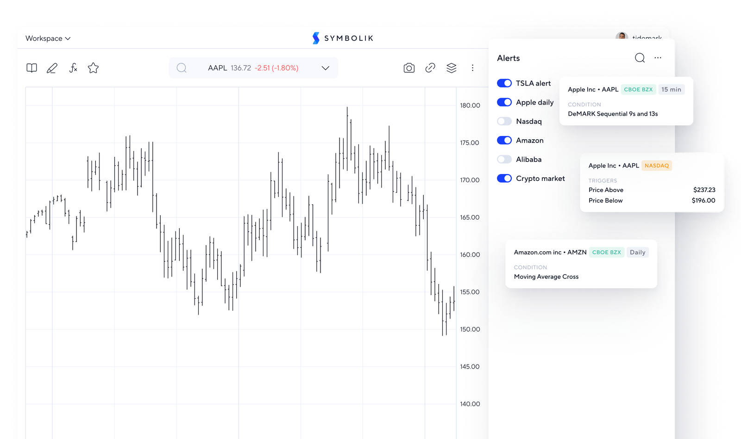Select the Moving Average Cross condition
Screen dimensions: 741x439
(x=546, y=277)
